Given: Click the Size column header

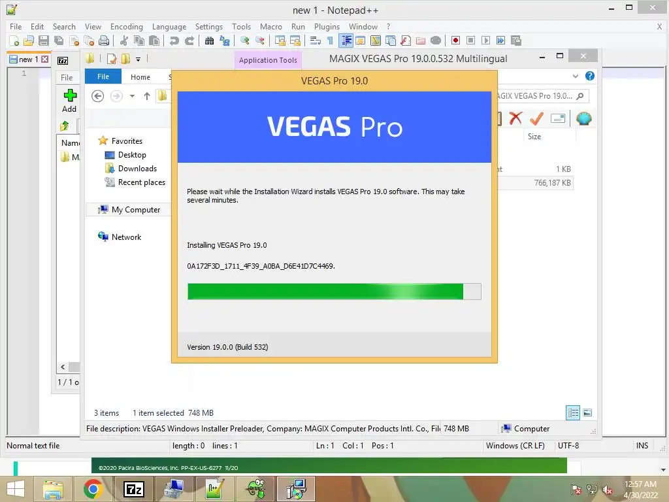Looking at the screenshot, I should 534,137.
